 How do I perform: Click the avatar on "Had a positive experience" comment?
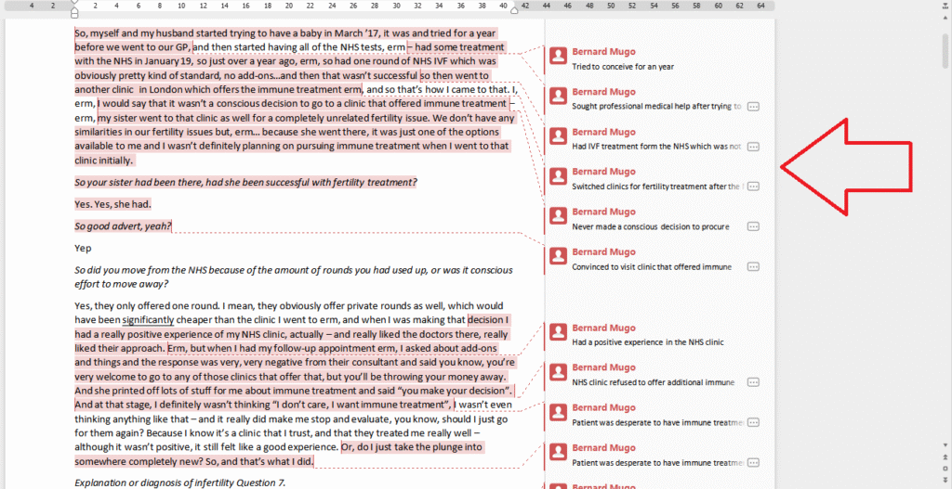point(558,333)
